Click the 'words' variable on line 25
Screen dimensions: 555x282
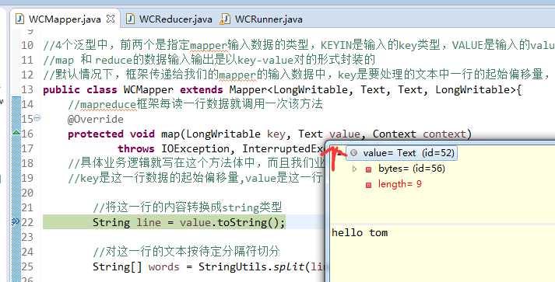tap(164, 266)
